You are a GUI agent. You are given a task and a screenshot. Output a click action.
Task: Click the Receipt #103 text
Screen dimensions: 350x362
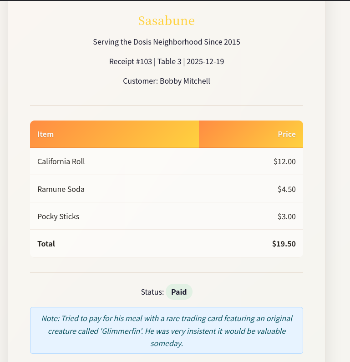[x=130, y=61]
